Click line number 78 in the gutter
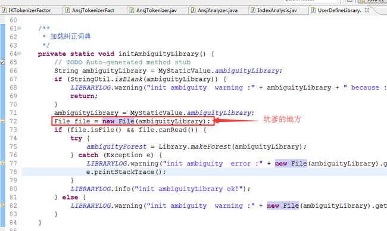This screenshot has height=231, width=387. [x=13, y=172]
